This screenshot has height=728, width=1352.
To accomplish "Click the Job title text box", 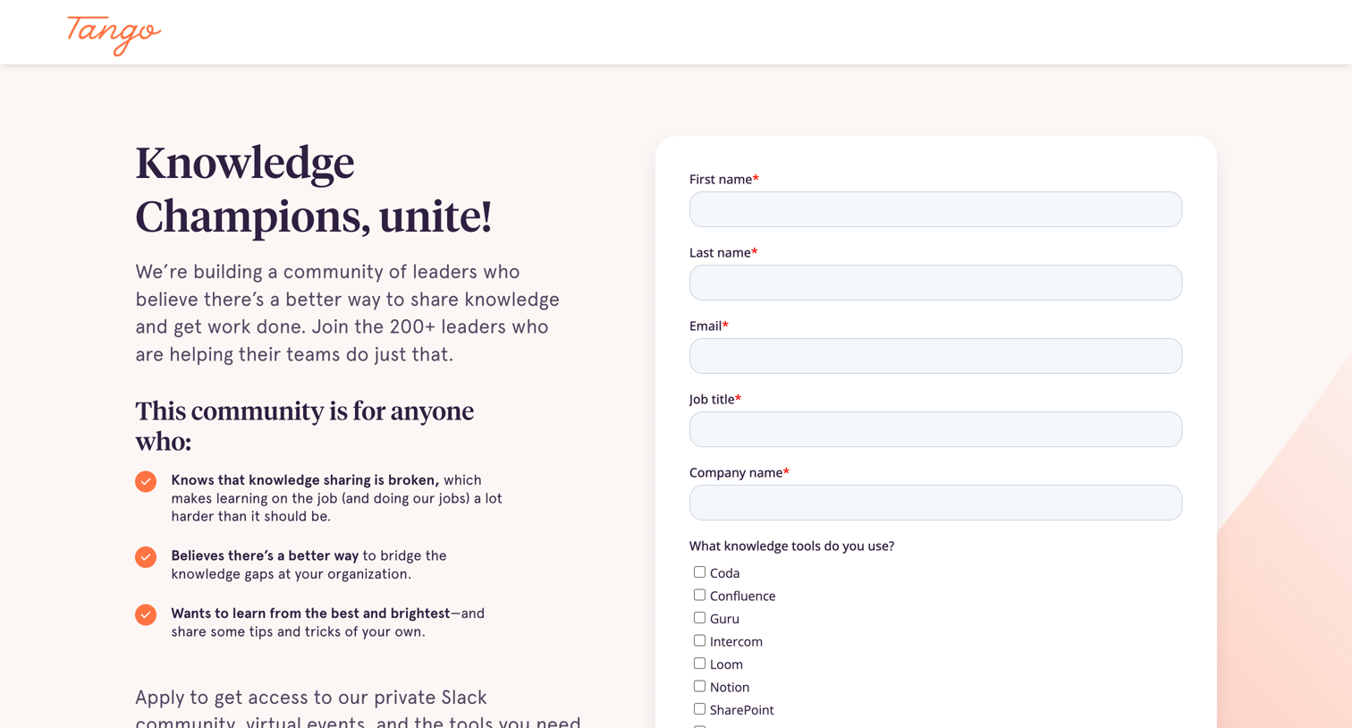I will pos(935,429).
